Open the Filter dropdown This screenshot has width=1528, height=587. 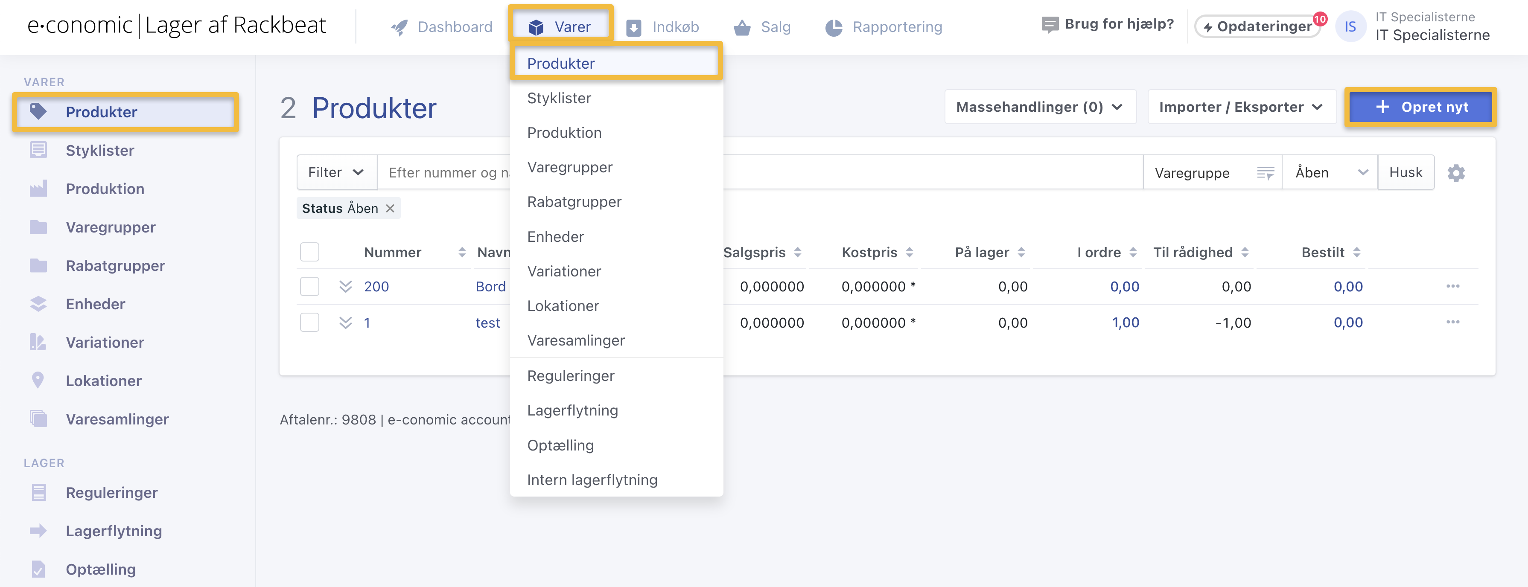[x=336, y=172]
